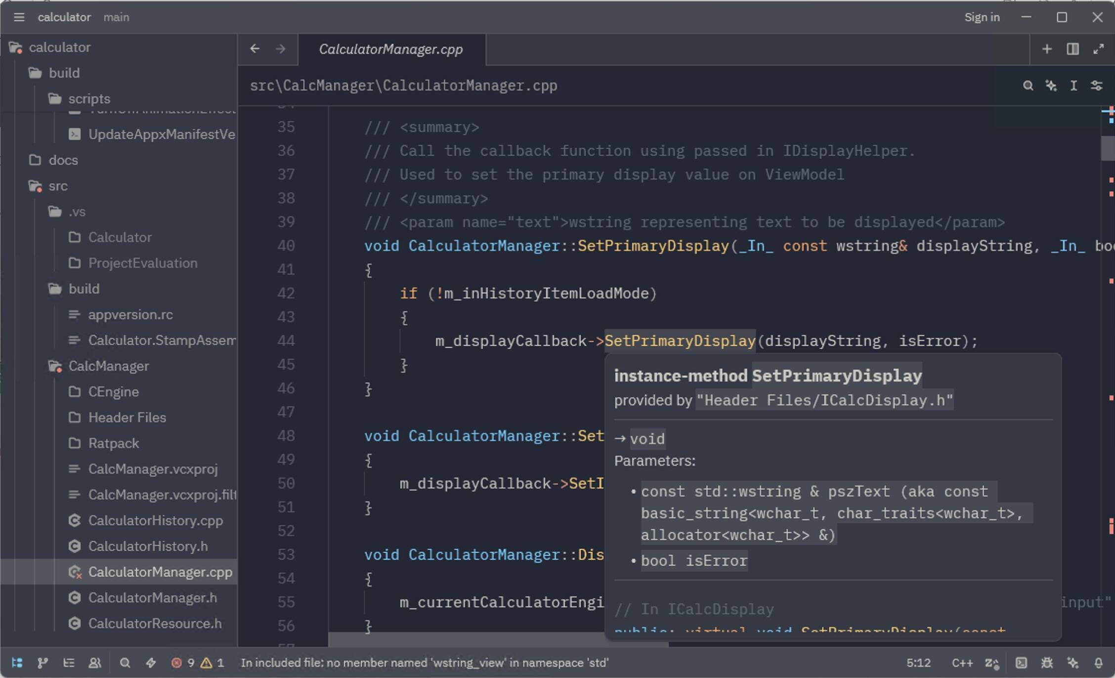Split the editor pane

(x=1072, y=49)
